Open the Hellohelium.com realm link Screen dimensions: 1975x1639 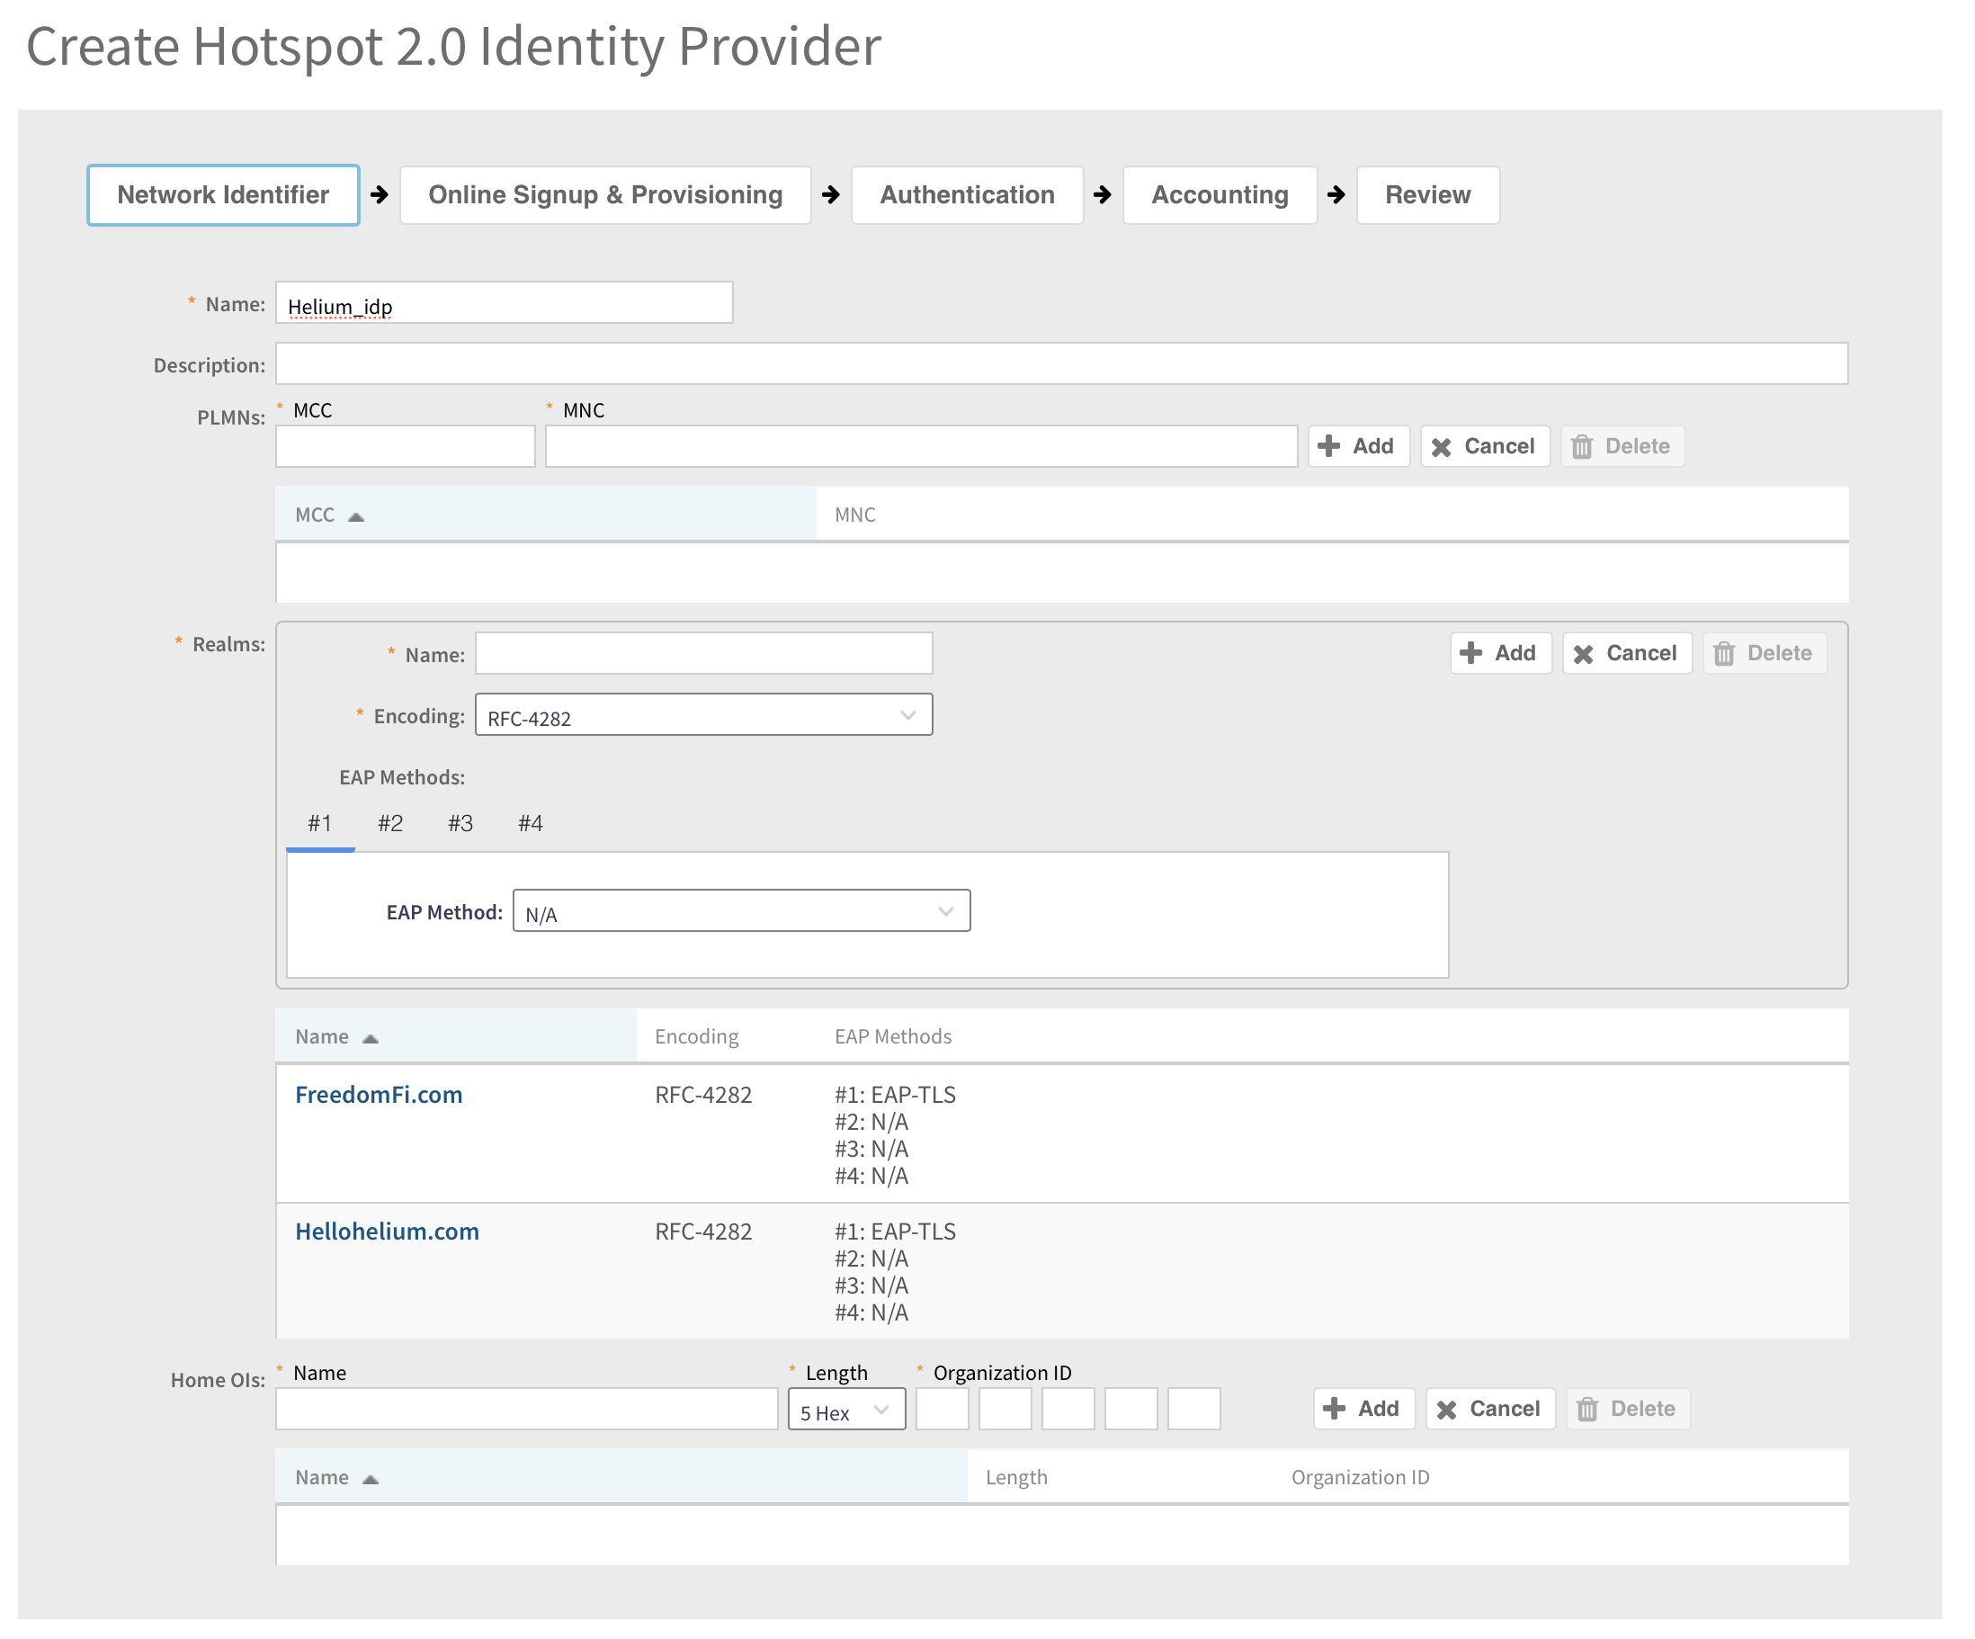click(x=387, y=1231)
